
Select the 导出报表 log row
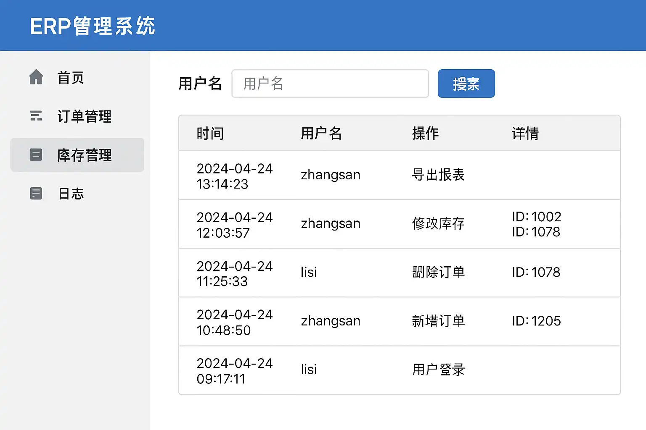(438, 175)
